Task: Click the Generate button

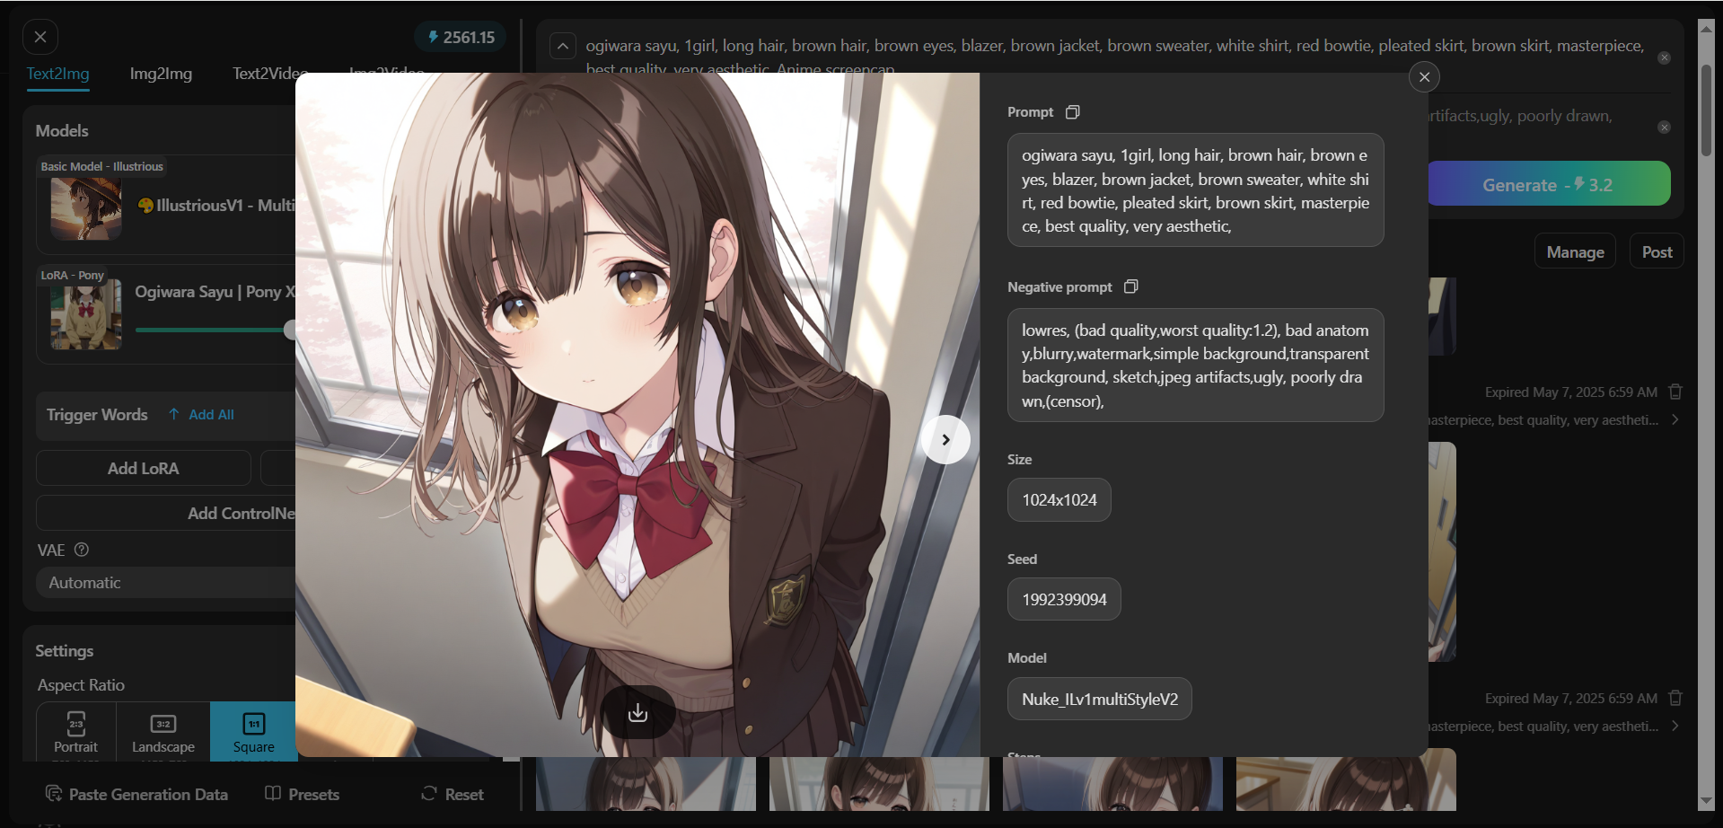Action: (1549, 184)
